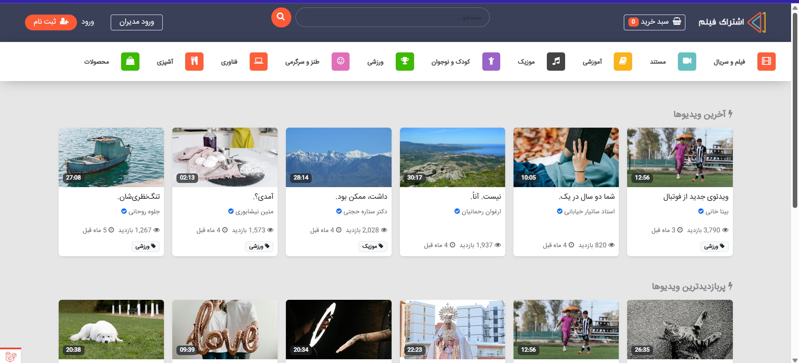This screenshot has width=799, height=363.
Task: Click the channel name ارغوان رحمانیان
Action: 481,211
